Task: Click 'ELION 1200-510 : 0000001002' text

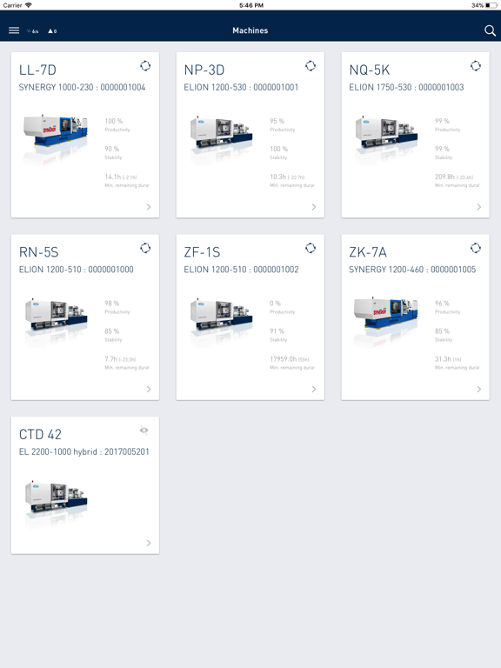Action: click(x=241, y=270)
